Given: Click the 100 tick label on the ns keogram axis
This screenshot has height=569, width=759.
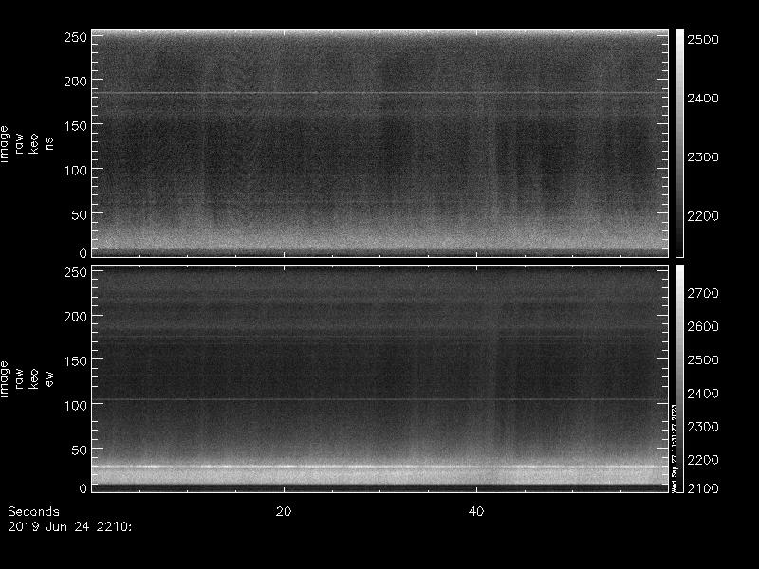Looking at the screenshot, I should 76,171.
